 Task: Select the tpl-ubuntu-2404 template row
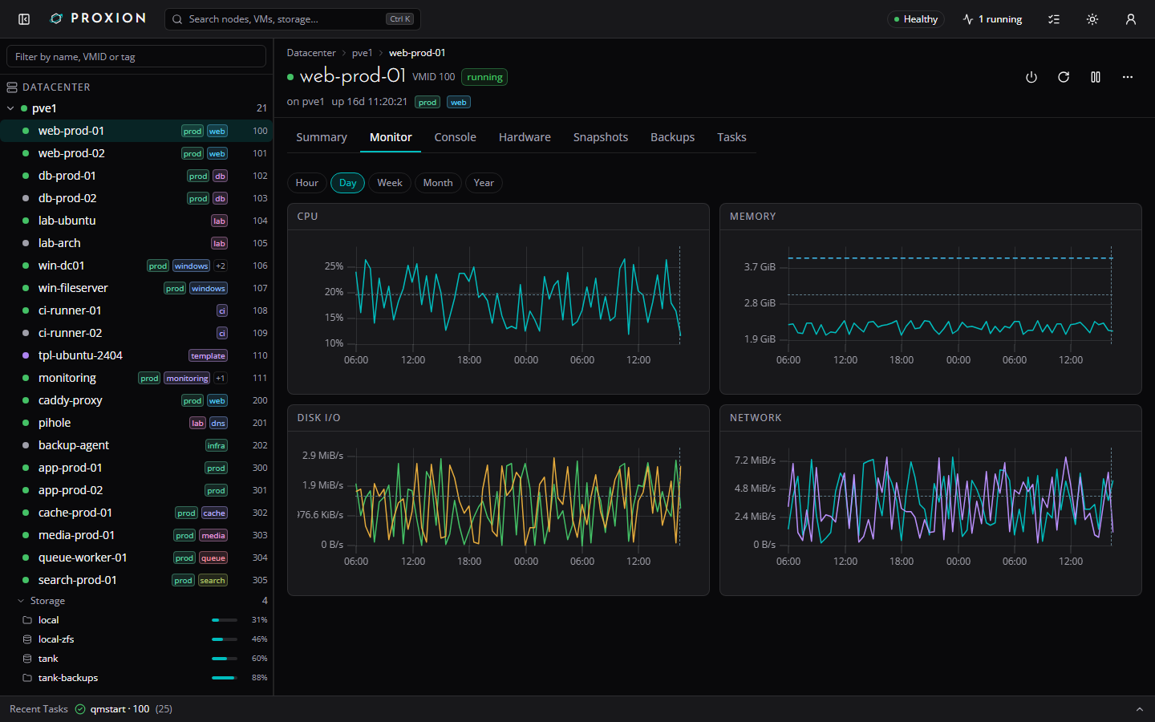click(136, 355)
